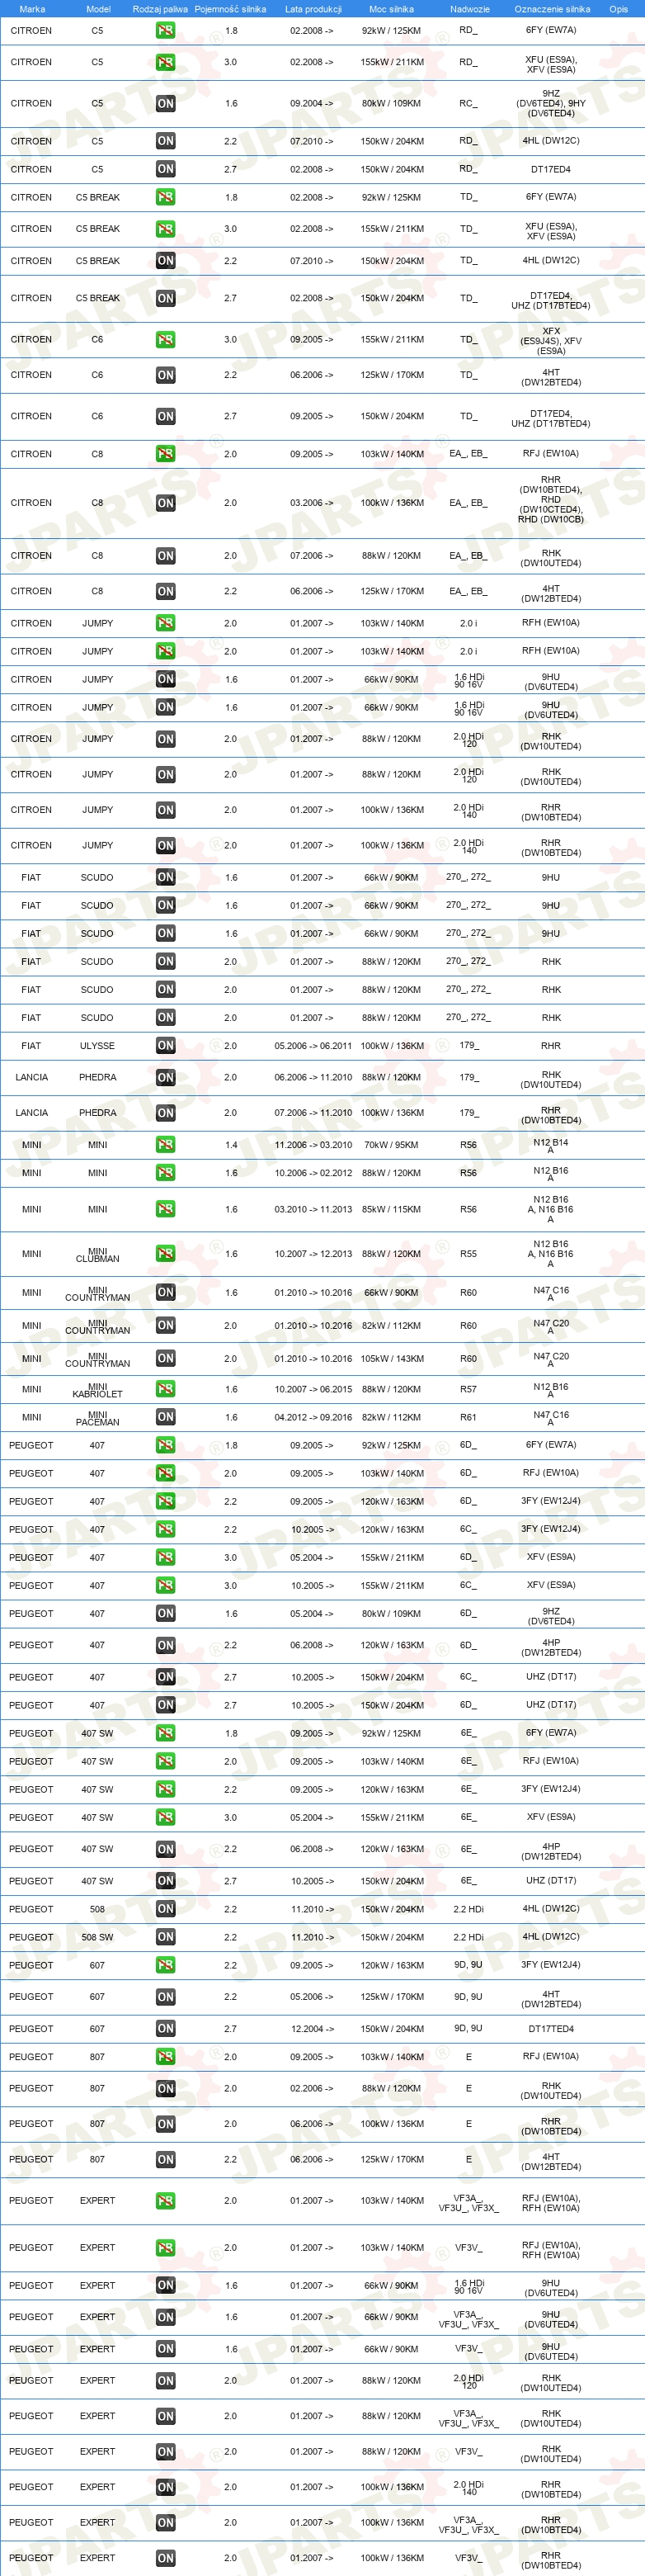Select diesel icon for Mini Countryman 105kW
Viewport: 645px width, 2576px height.
point(165,1359)
